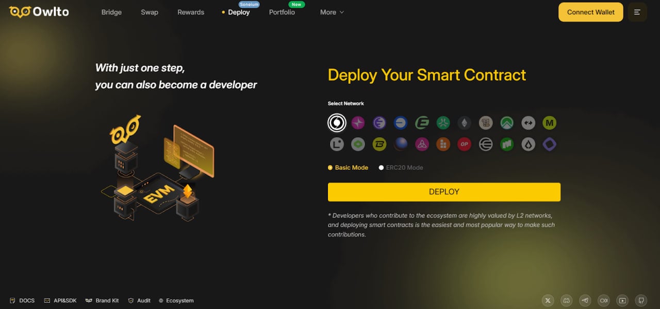The width and height of the screenshot is (660, 309).
Task: Select the green folded-map network icon
Action: coord(507,144)
